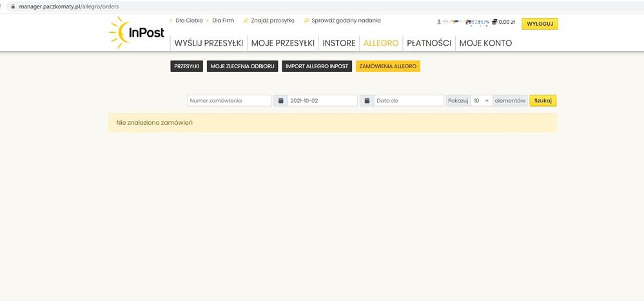Switch to IMPORT ALLEGRO INPOST tab
This screenshot has width=644, height=301.
(x=317, y=66)
